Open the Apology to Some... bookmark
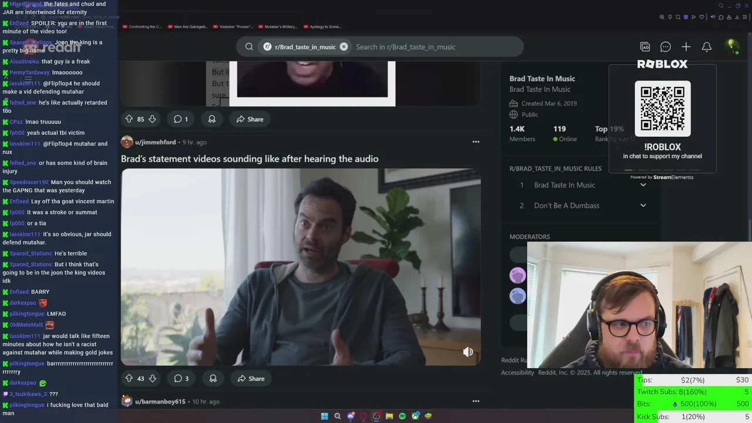 click(x=323, y=26)
